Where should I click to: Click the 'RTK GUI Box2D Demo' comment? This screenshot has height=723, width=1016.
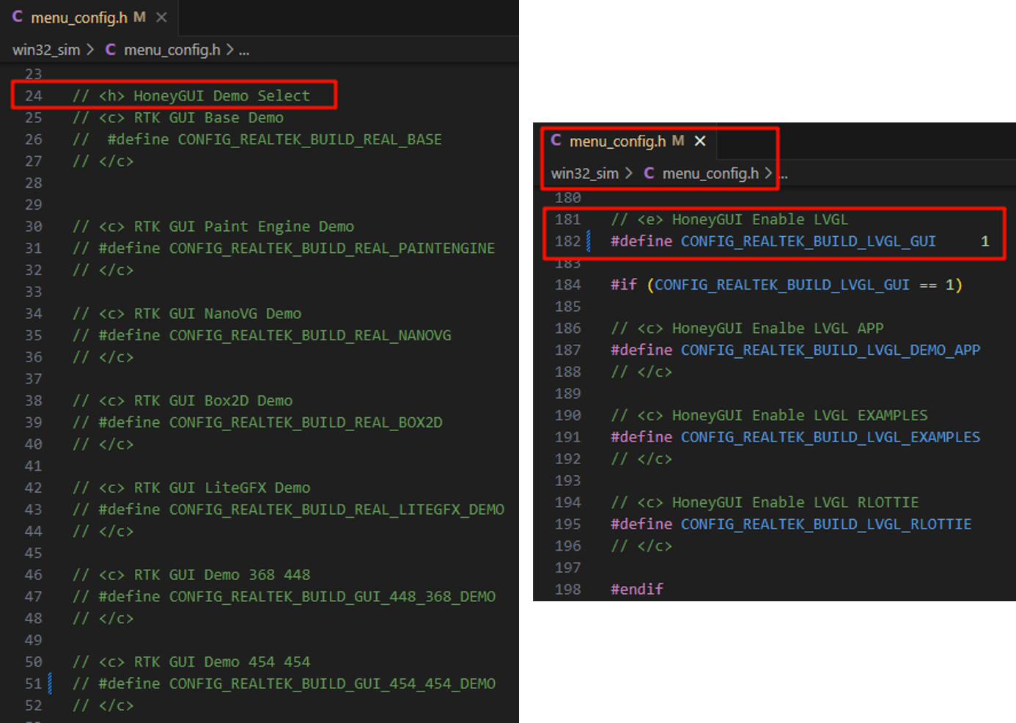tap(183, 401)
